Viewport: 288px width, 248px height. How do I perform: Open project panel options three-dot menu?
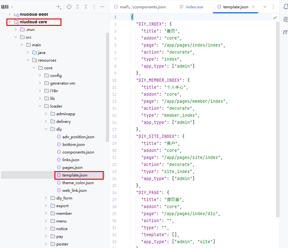[94, 7]
